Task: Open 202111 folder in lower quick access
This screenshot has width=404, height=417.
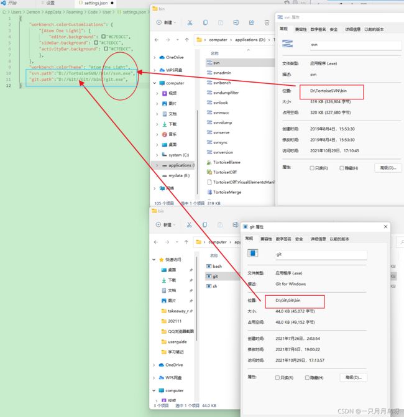Action: pyautogui.click(x=172, y=321)
